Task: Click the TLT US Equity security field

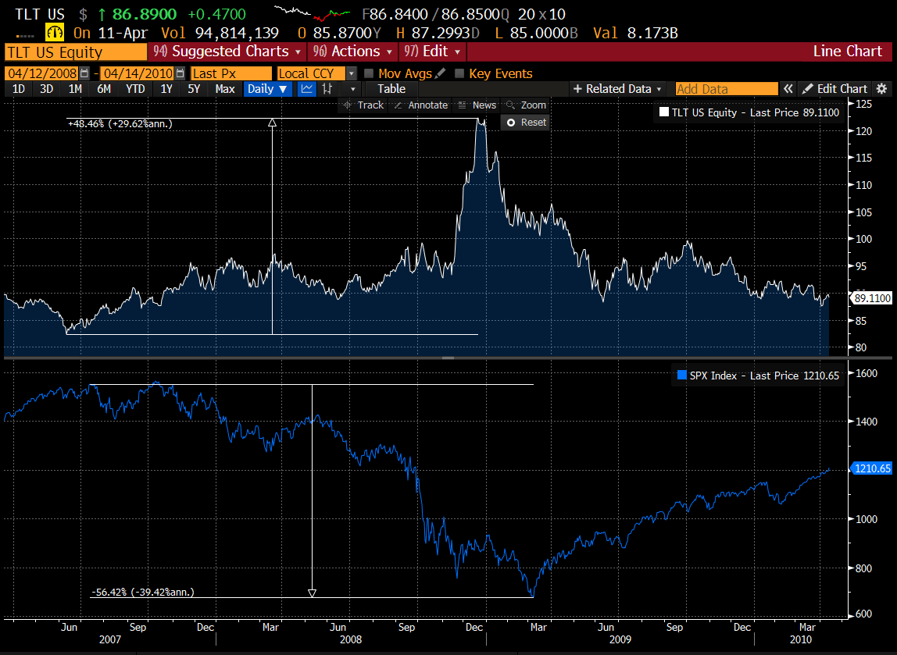Action: (76, 52)
